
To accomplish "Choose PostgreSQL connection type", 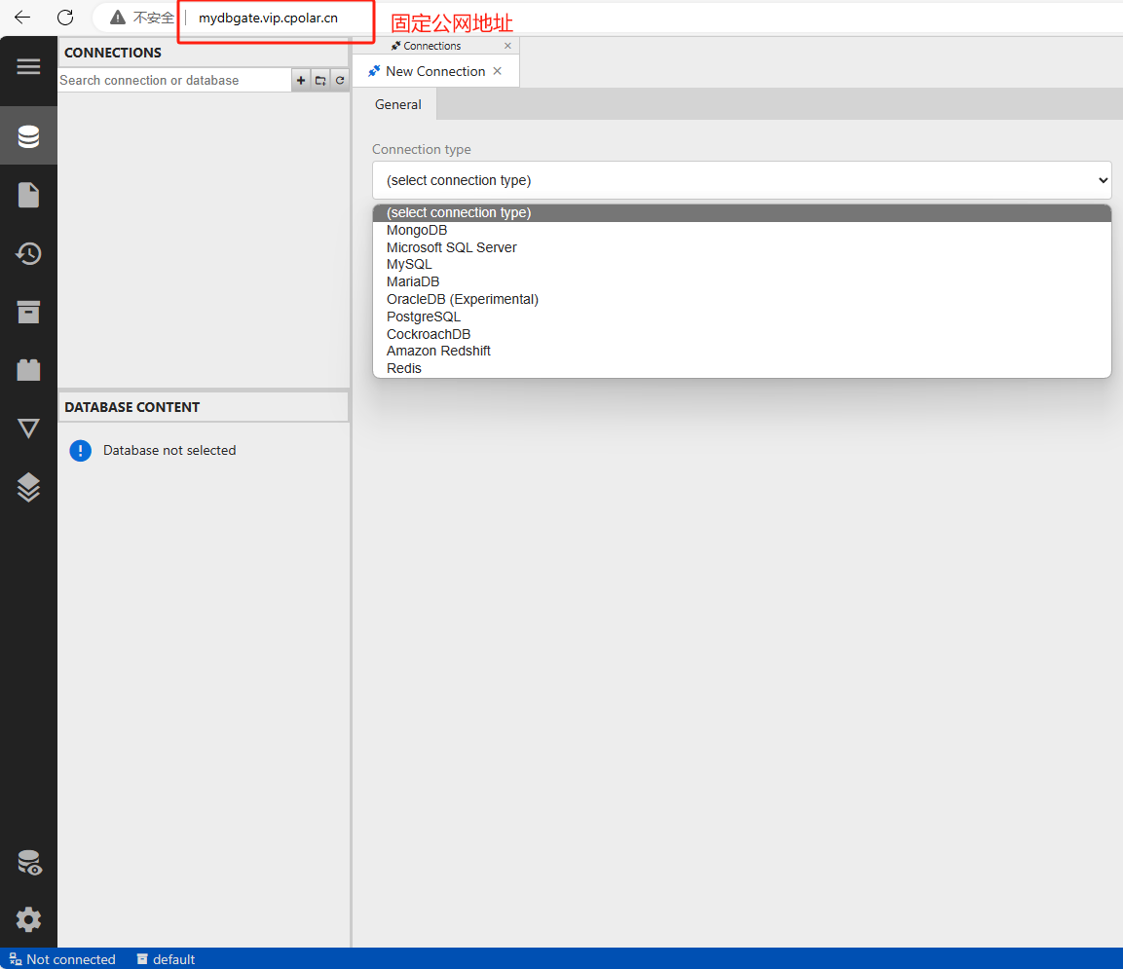I will coord(741,317).
